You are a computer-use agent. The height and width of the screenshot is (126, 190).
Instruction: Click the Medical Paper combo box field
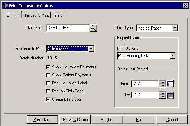[x=157, y=28]
